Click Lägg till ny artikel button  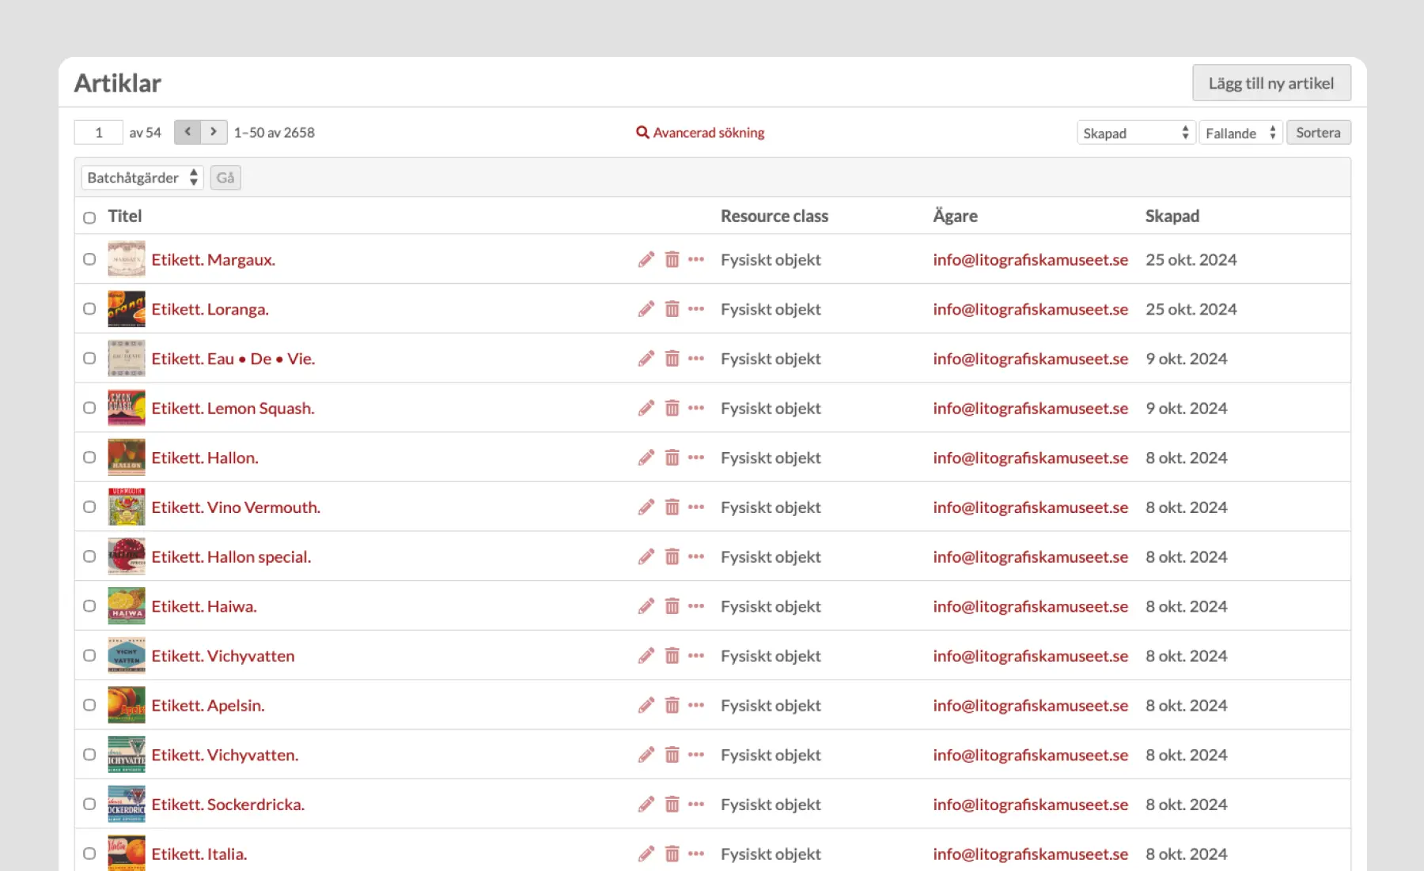(1271, 83)
